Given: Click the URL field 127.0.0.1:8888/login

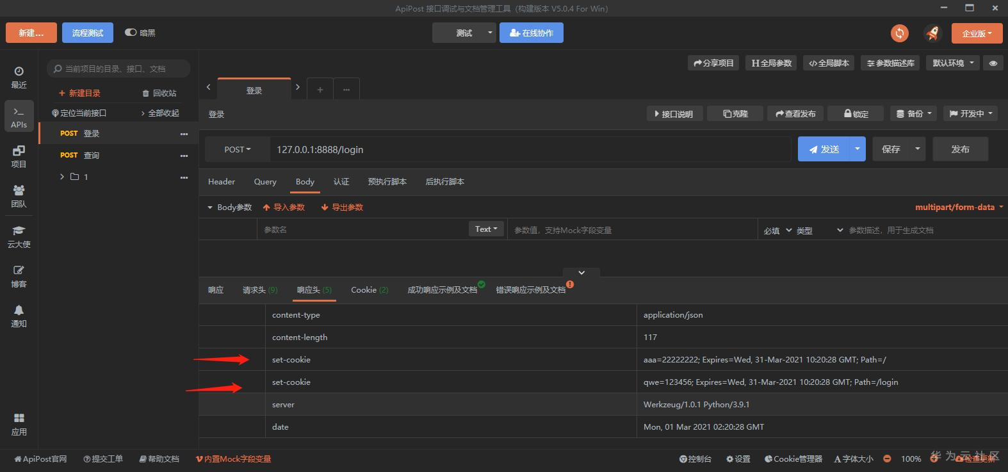Looking at the screenshot, I should (530, 149).
